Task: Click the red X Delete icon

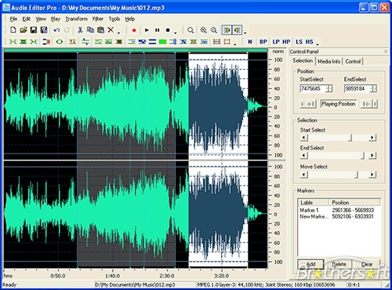Action: [x=111, y=30]
